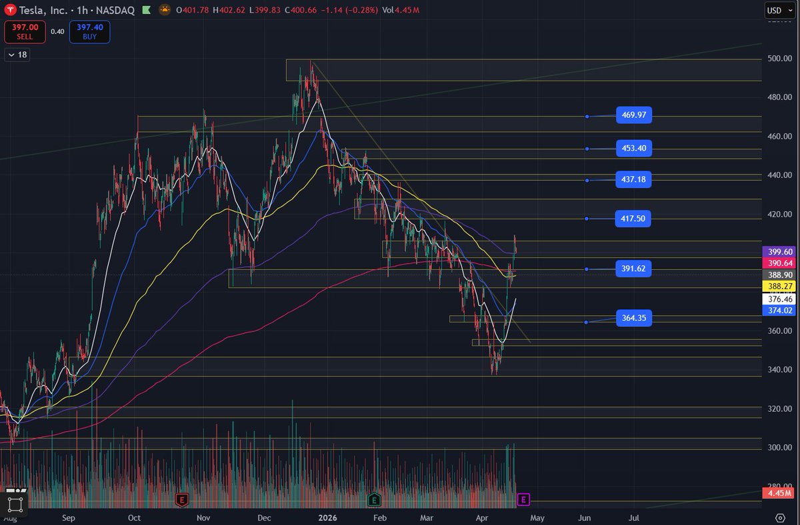Click the 397.40 BUY button

(89, 31)
